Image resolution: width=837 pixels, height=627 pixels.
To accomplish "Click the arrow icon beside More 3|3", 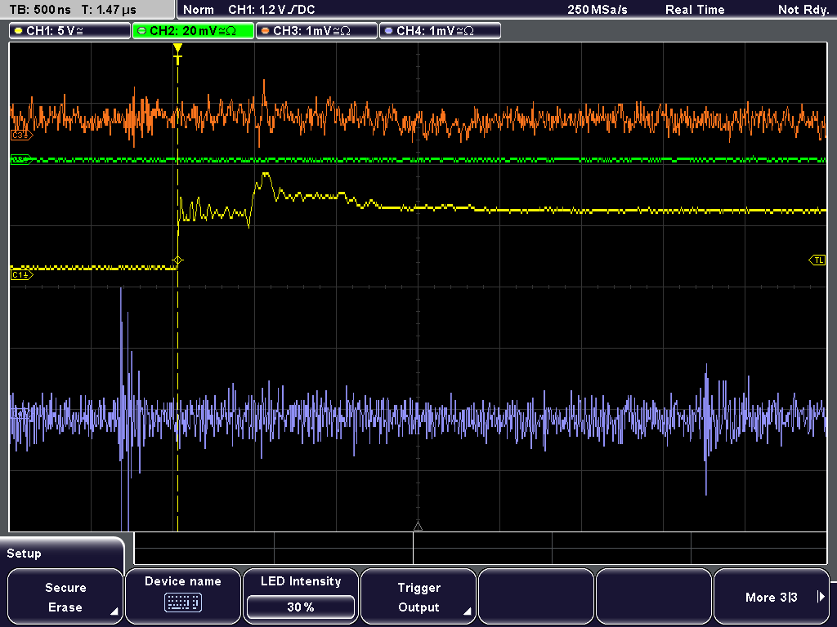I will (821, 597).
